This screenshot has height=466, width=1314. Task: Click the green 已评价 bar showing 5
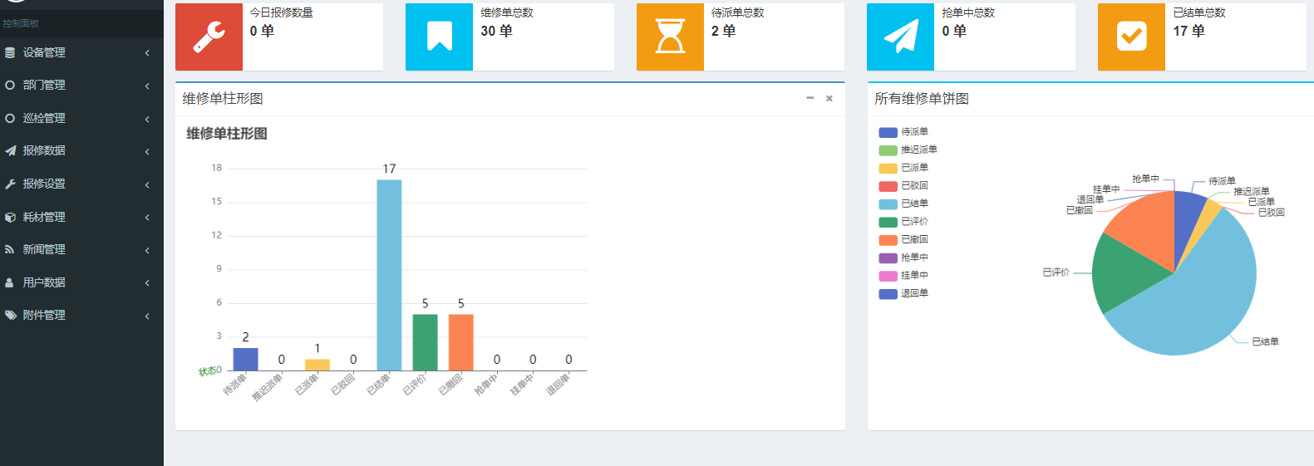(425, 342)
